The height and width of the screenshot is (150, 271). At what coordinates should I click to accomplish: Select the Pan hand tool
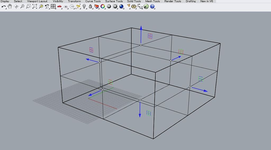click(x=10, y=7)
